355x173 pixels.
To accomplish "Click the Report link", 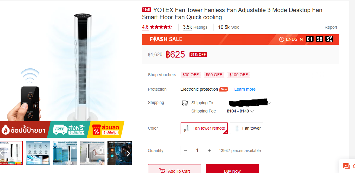I will [x=331, y=27].
